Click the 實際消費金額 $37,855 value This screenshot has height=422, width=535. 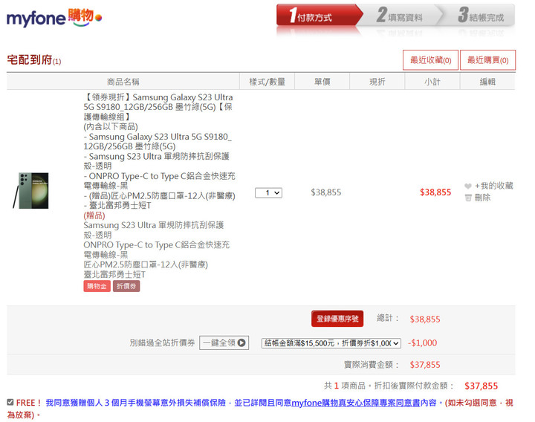click(425, 365)
